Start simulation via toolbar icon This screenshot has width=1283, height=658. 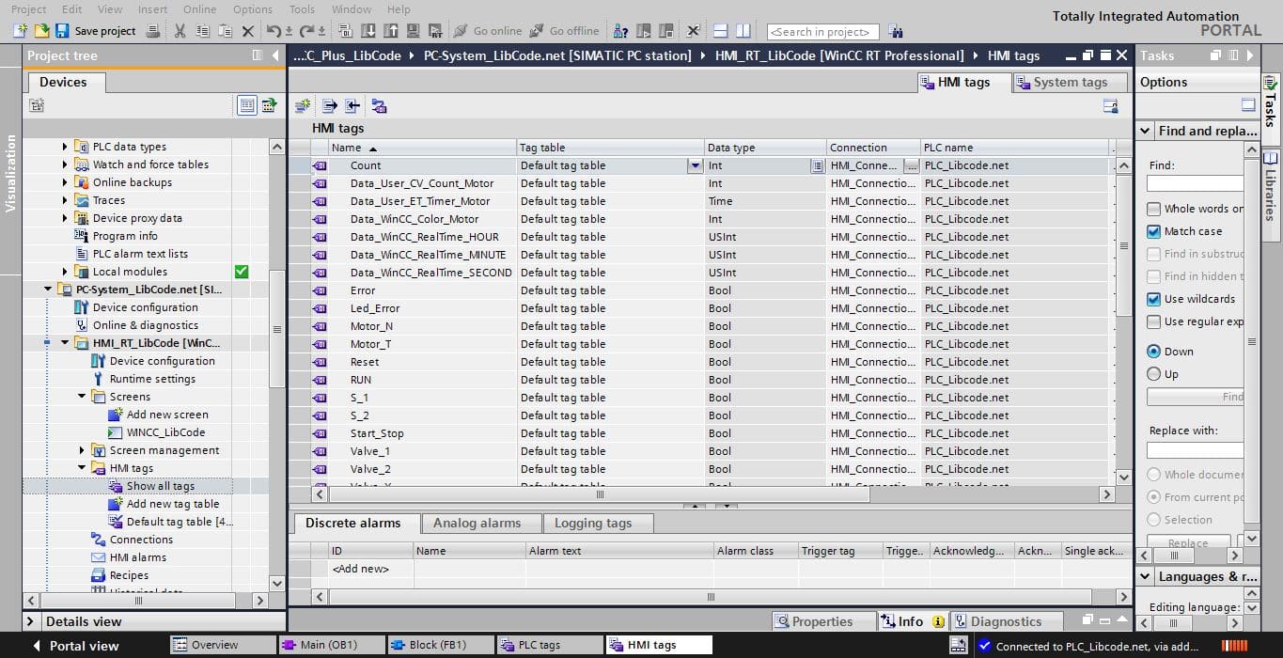pyautogui.click(x=413, y=31)
